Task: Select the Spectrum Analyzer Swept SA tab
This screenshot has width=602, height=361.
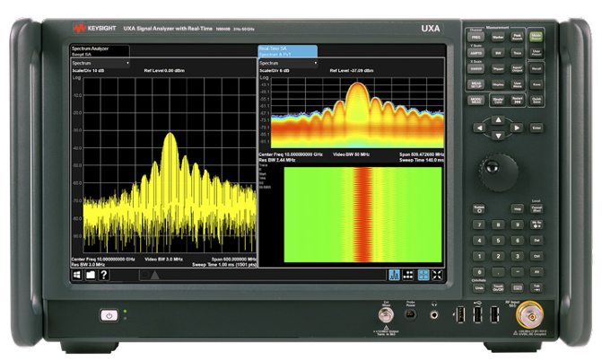Action: (100, 51)
